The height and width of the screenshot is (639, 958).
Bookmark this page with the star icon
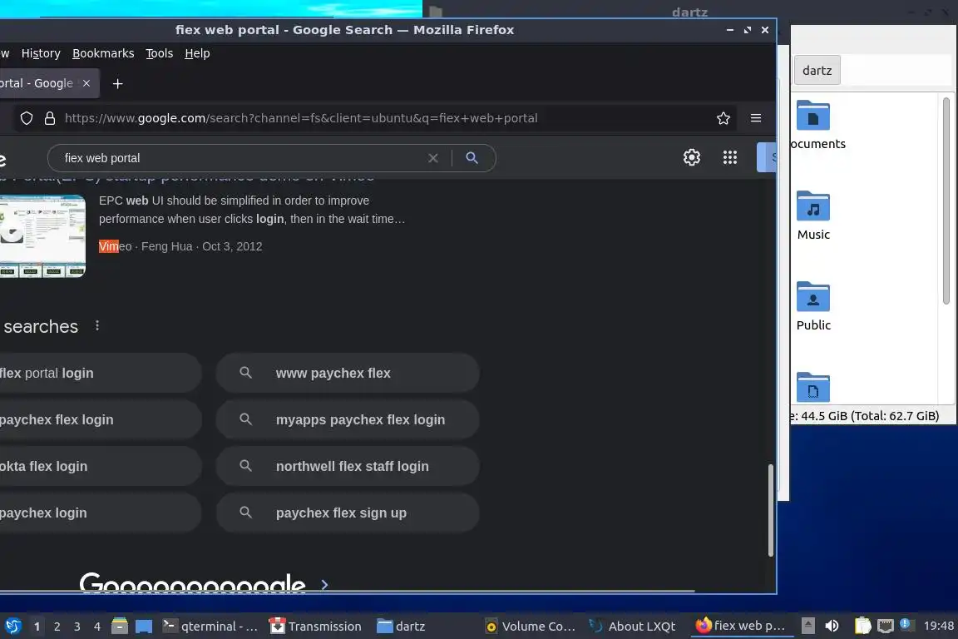723,118
